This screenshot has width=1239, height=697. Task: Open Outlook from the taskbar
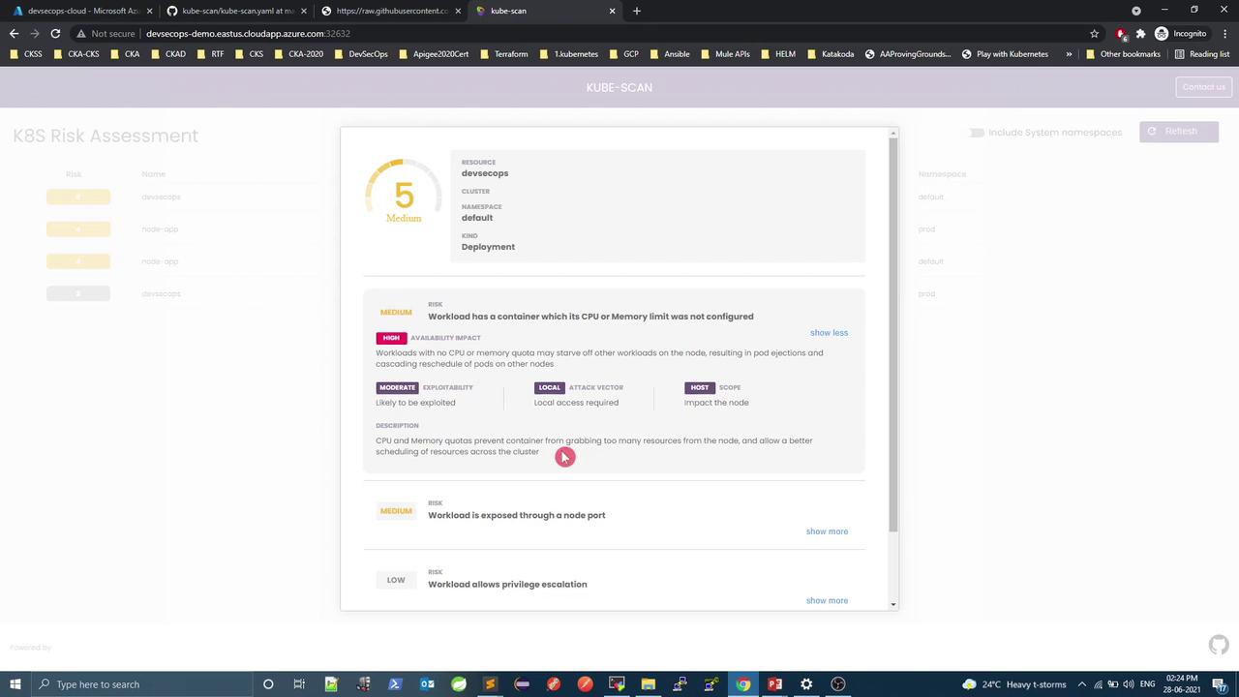pyautogui.click(x=427, y=684)
